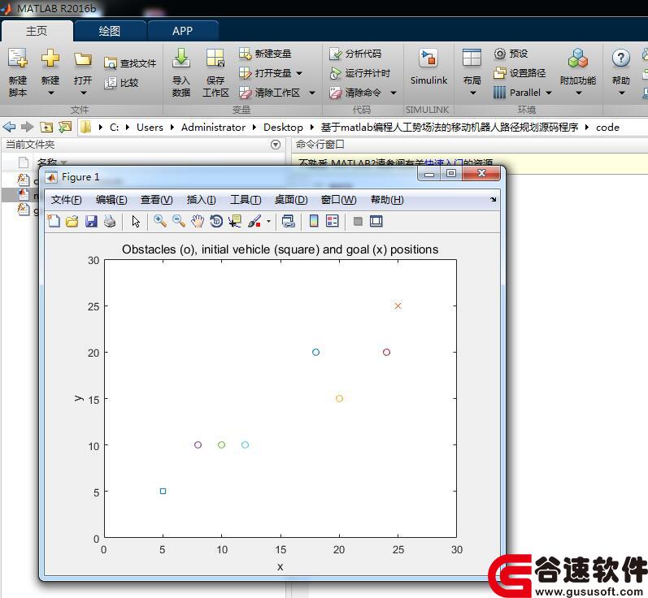The image size is (648, 598).
Task: Select the Zoom In tool in Figure 1
Action: 160,221
